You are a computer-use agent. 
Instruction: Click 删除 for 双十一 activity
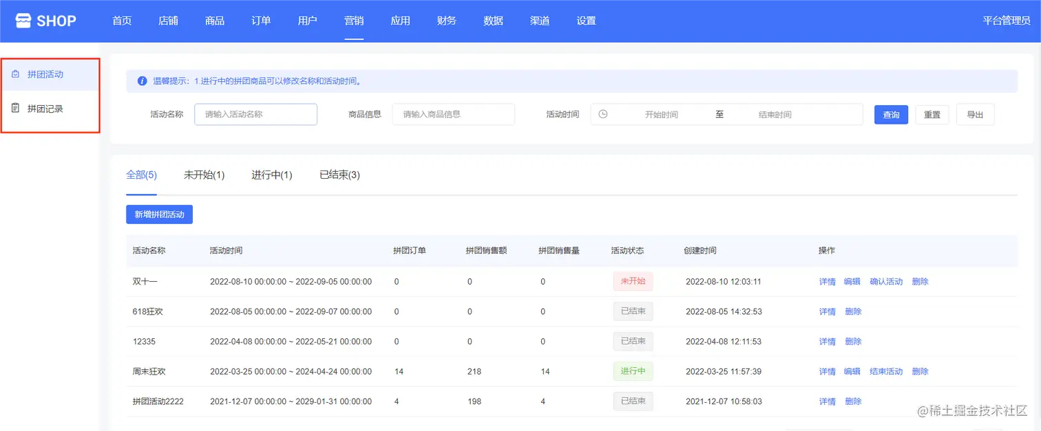[921, 282]
